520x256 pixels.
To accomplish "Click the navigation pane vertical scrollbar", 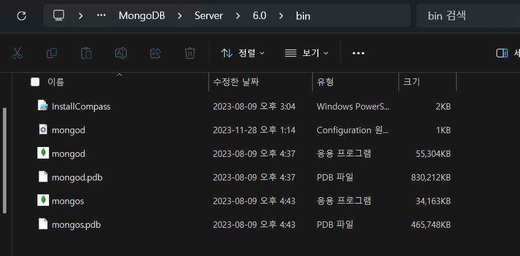I will (x=5, y=160).
